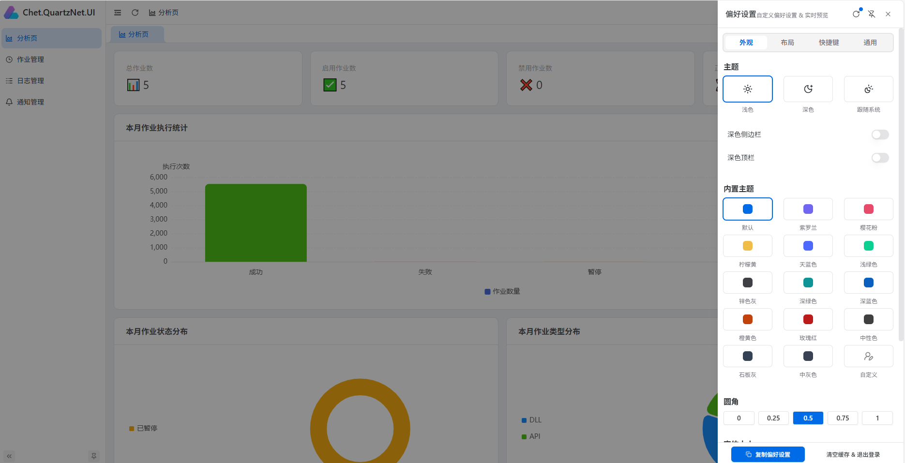Select the 分析页 page tab
Viewport: 905px width, 463px height.
[137, 34]
